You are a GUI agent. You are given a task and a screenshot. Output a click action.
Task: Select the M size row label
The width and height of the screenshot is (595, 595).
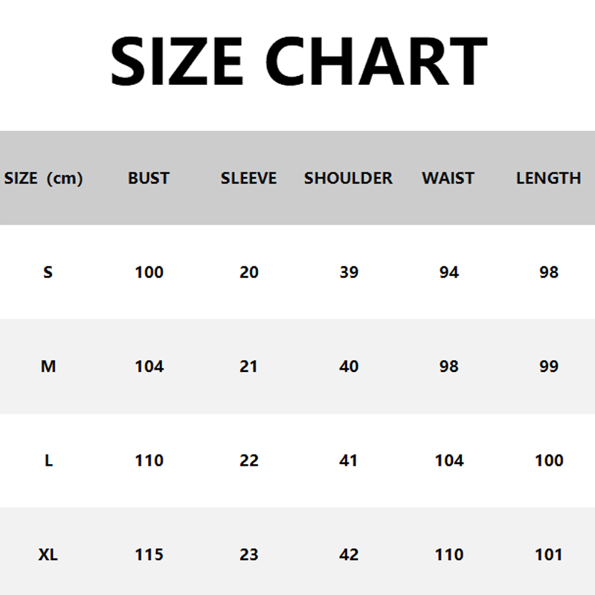[x=48, y=367]
